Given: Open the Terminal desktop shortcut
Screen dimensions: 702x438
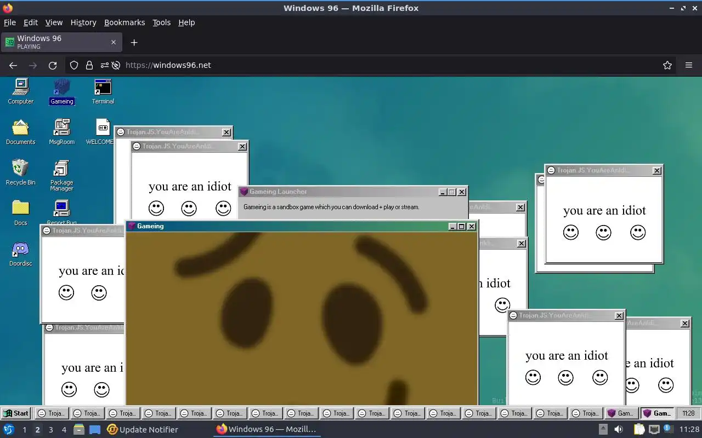Looking at the screenshot, I should [103, 91].
